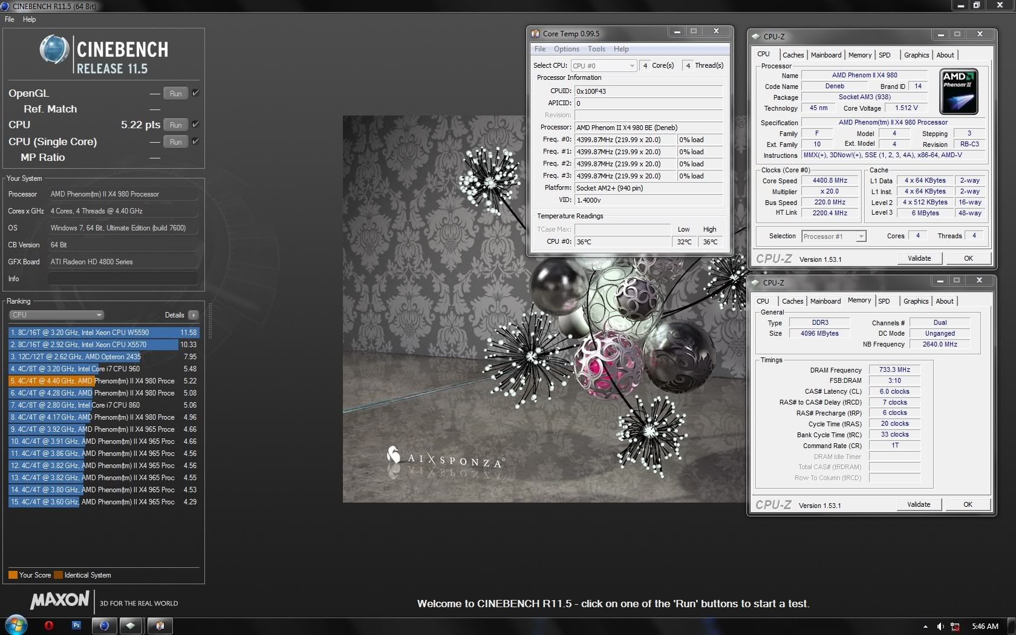This screenshot has width=1016, height=635.
Task: Click OK in upper CPU-Z window
Action: 968,258
